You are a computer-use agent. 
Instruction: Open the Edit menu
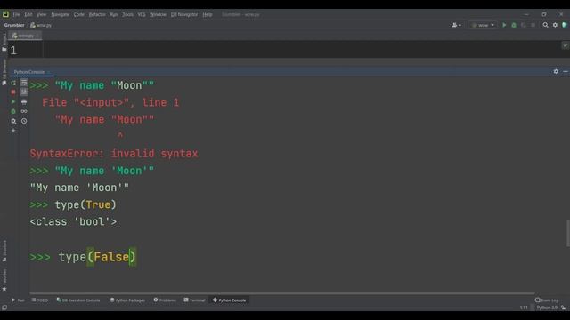pos(28,14)
